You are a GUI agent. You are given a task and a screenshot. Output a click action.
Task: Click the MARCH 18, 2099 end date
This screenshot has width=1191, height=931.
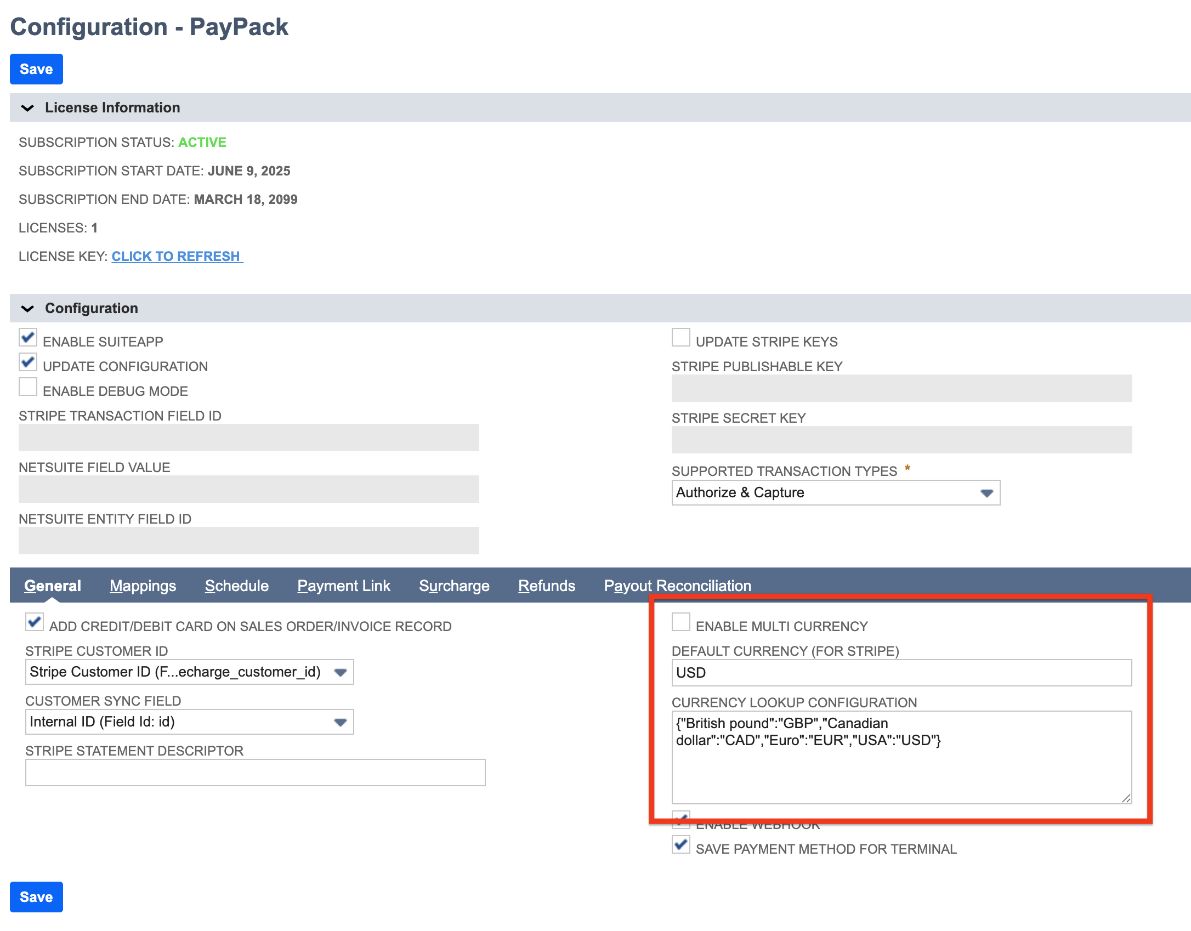tap(246, 199)
